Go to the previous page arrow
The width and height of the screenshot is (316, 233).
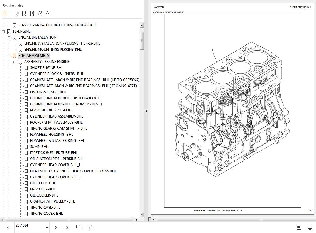click(8, 228)
